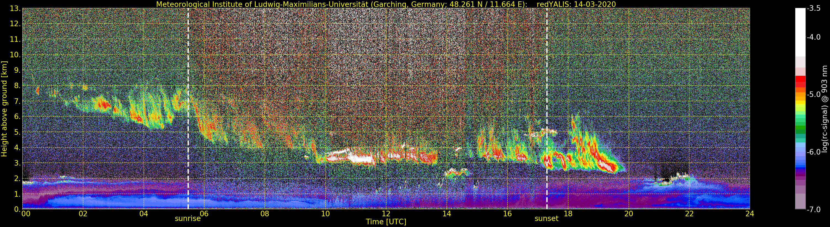Click the time axis tick '20'
830x227 pixels.
[x=629, y=214]
